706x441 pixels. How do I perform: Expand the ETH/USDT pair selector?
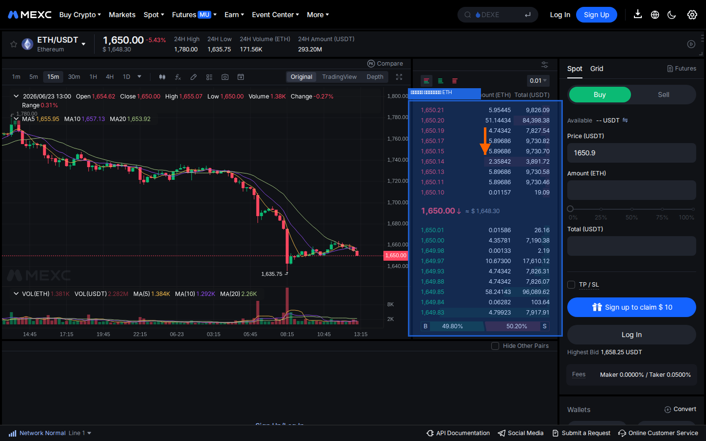[x=83, y=44]
